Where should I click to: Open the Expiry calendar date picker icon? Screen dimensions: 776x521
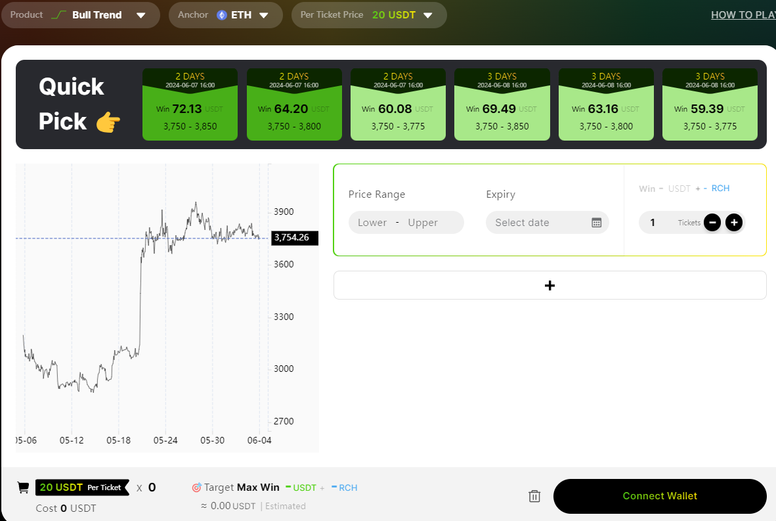(596, 222)
